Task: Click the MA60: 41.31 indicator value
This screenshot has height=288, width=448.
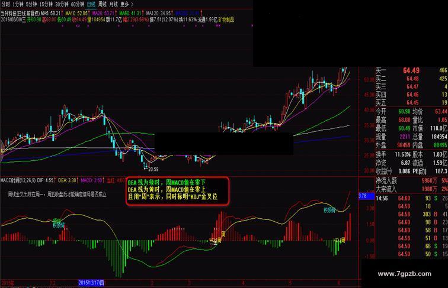Action: pyautogui.click(x=131, y=13)
